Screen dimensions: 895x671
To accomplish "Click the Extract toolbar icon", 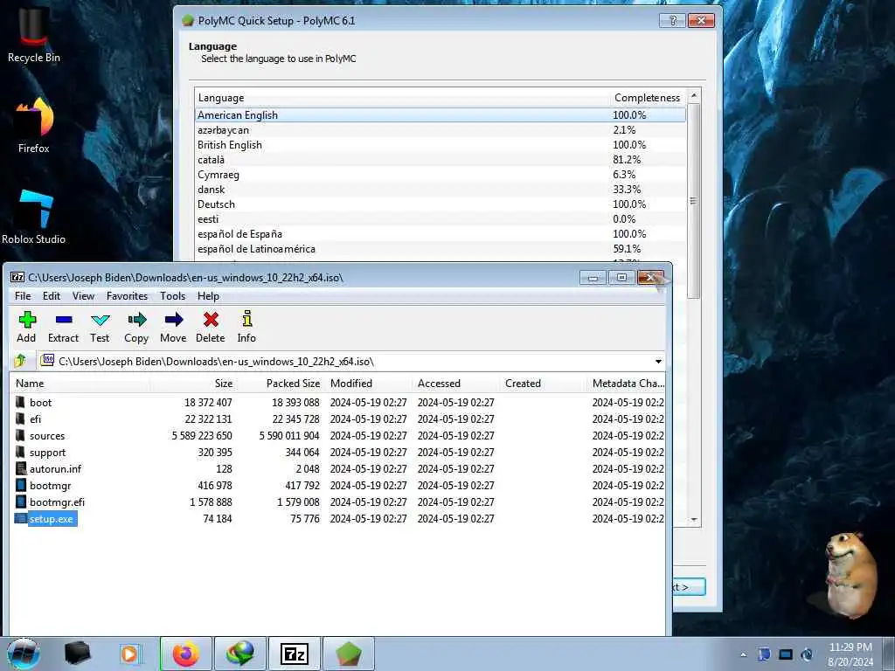I will coord(63,327).
